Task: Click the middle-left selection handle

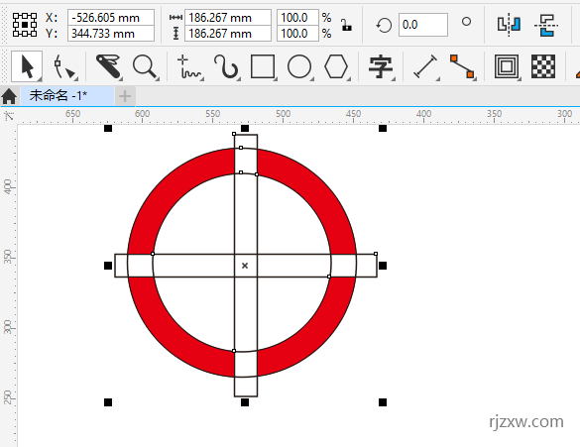Action: tap(108, 266)
